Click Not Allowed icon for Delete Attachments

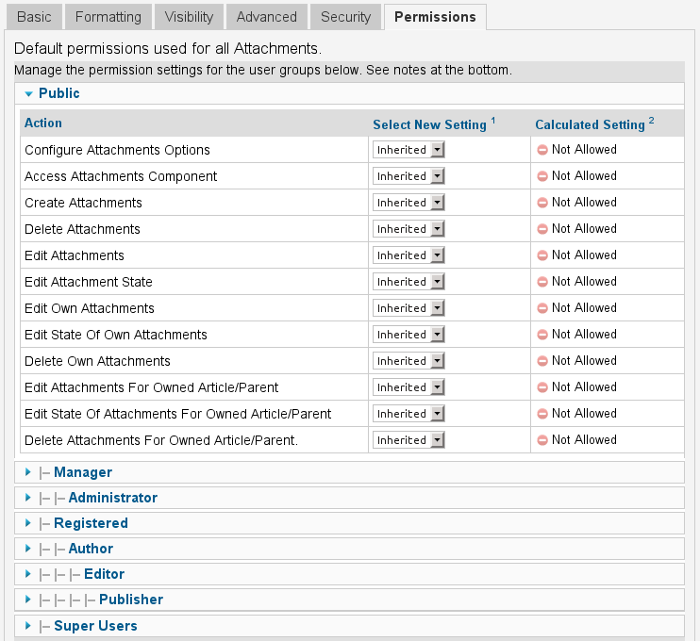542,229
